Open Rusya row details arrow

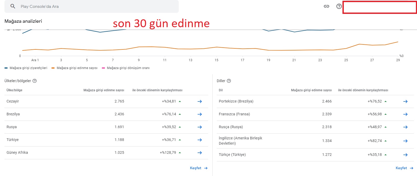200,127
